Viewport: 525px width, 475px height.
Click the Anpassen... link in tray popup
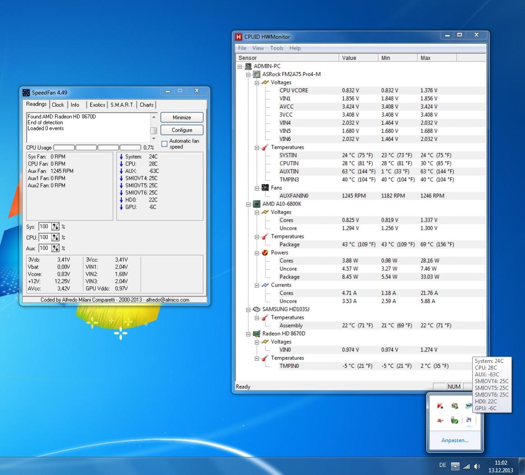[x=455, y=440]
